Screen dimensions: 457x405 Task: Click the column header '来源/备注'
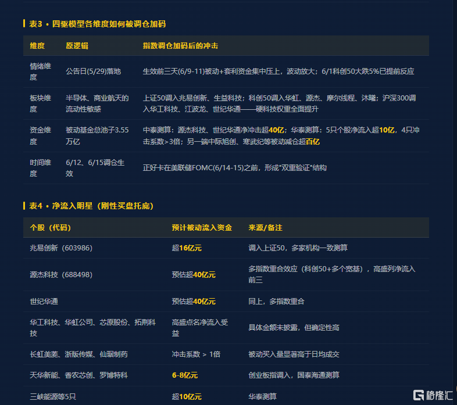[x=265, y=228]
